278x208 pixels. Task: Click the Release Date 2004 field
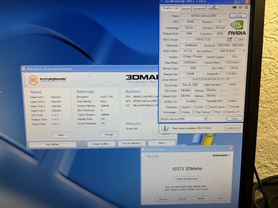(189, 34)
